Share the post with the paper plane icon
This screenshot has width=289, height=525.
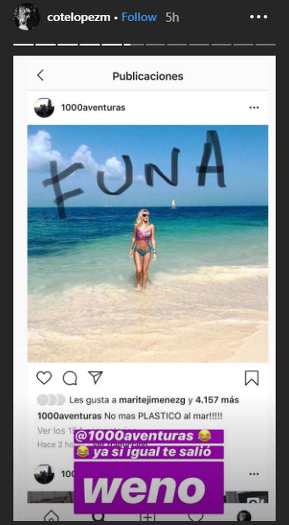coord(95,377)
